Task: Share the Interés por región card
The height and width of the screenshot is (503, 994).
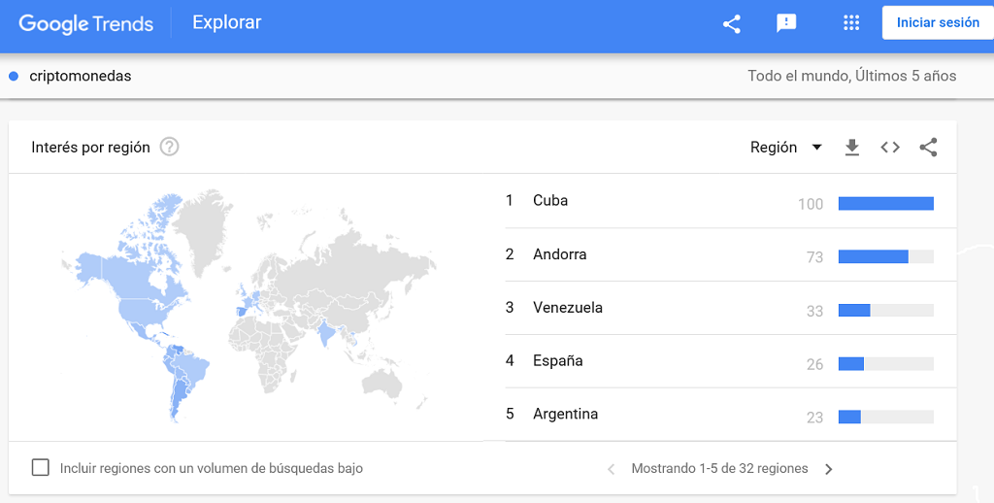Action: pyautogui.click(x=928, y=148)
